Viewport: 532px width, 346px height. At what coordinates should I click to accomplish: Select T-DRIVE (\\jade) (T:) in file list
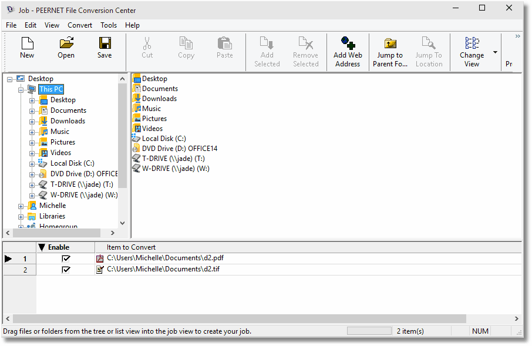point(169,159)
